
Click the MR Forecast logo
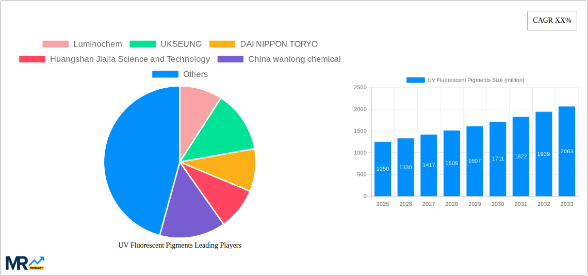tap(25, 263)
